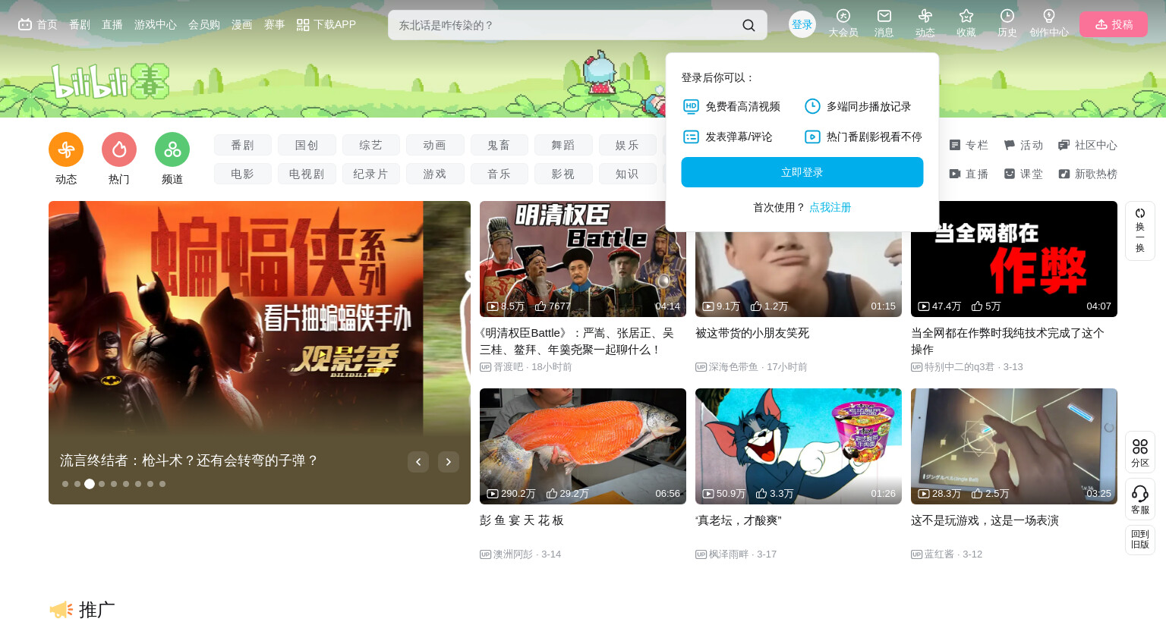1166x625 pixels.
Task: Click the search magnifier icon
Action: (x=748, y=25)
